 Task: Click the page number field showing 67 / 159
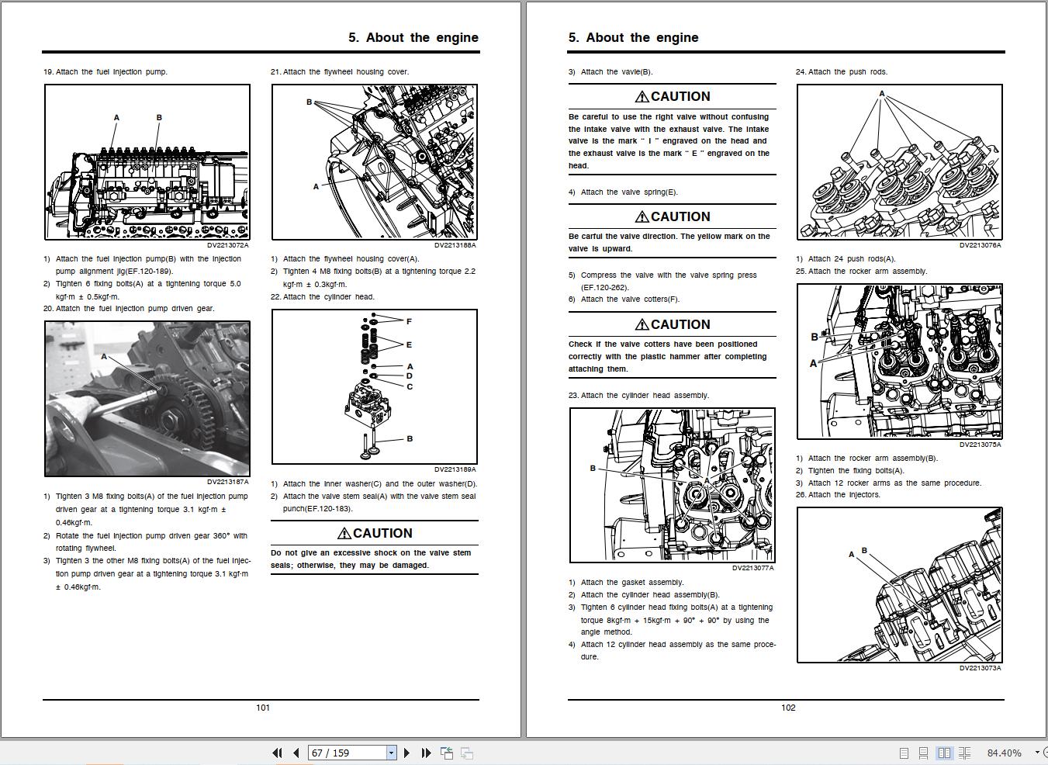pyautogui.click(x=348, y=753)
